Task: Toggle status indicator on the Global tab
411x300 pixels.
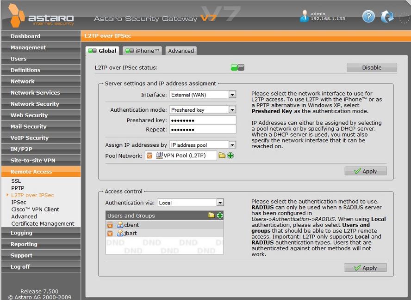Action: [x=92, y=51]
